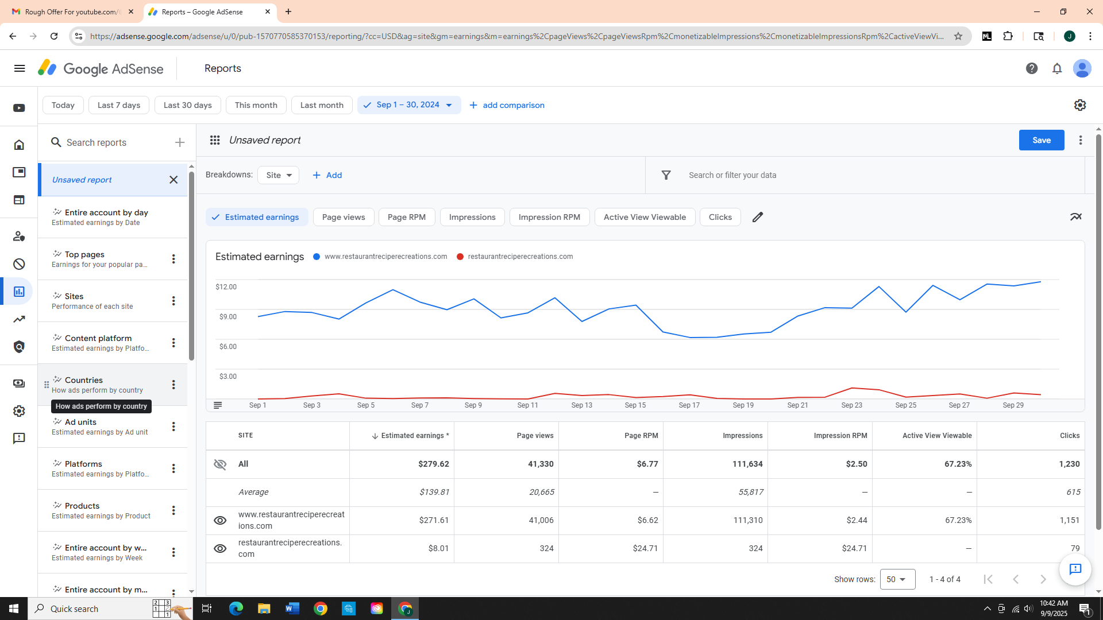
Task: Save the unsaved report
Action: (1042, 140)
